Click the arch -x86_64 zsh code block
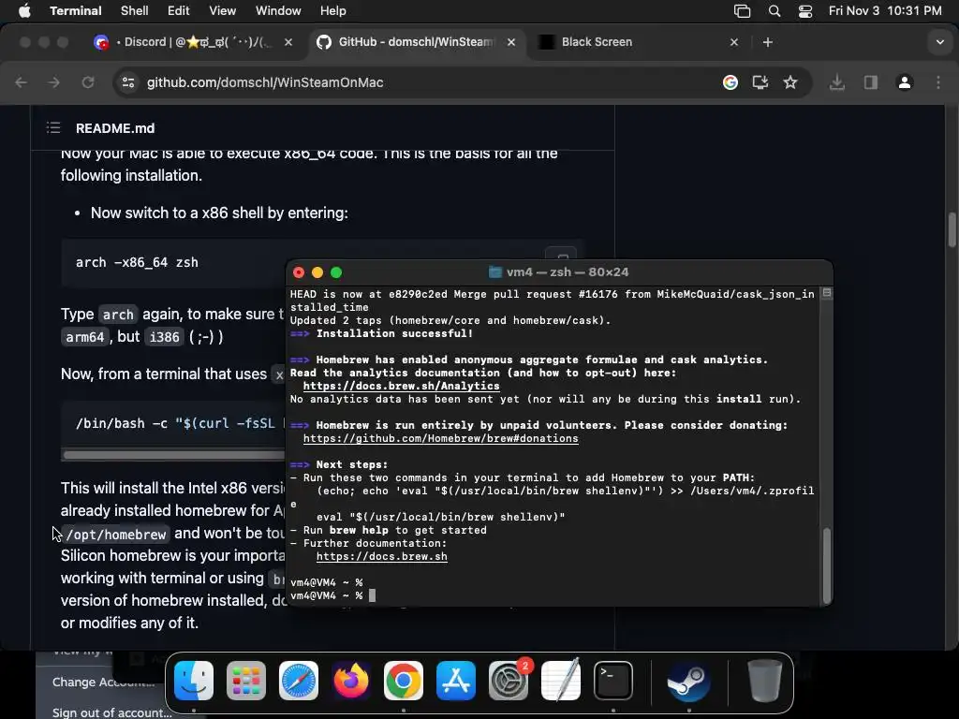Image resolution: width=959 pixels, height=719 pixels. pyautogui.click(x=173, y=263)
